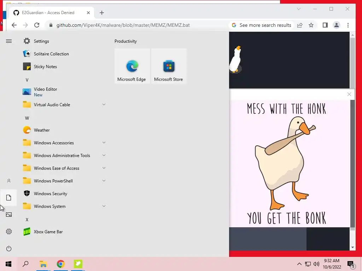Open the goose app on the taskbar
Image resolution: width=362 pixels, height=271 pixels.
pyautogui.click(x=78, y=264)
